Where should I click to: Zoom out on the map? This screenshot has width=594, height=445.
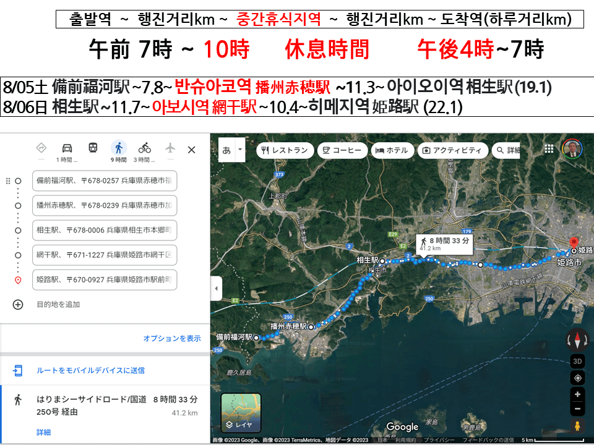[x=577, y=409]
